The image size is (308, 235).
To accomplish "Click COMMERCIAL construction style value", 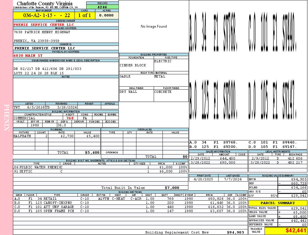I will pyautogui.click(x=24, y=118).
